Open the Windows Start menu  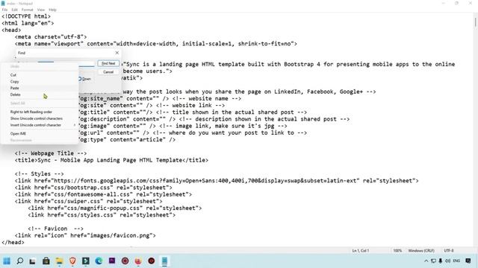click(x=7, y=261)
